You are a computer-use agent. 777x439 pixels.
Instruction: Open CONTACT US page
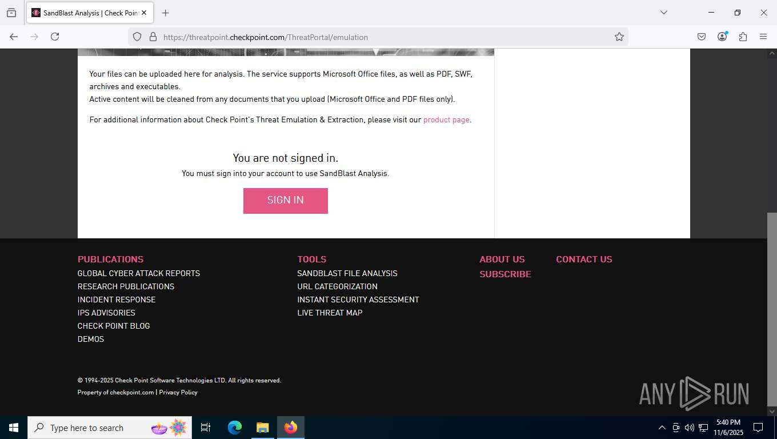pyautogui.click(x=584, y=260)
